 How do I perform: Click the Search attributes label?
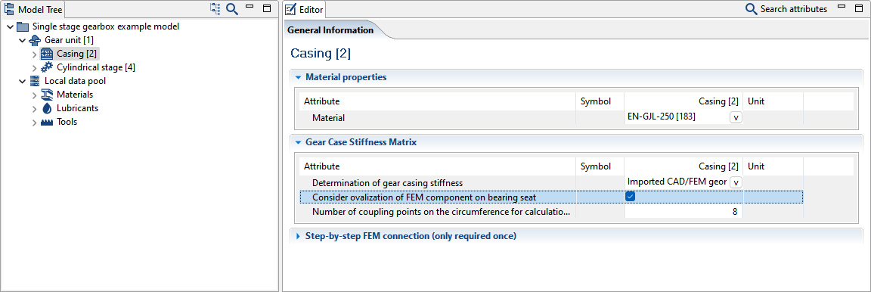(793, 9)
